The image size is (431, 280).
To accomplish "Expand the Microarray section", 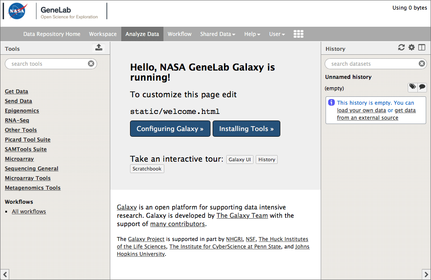I will (x=19, y=159).
